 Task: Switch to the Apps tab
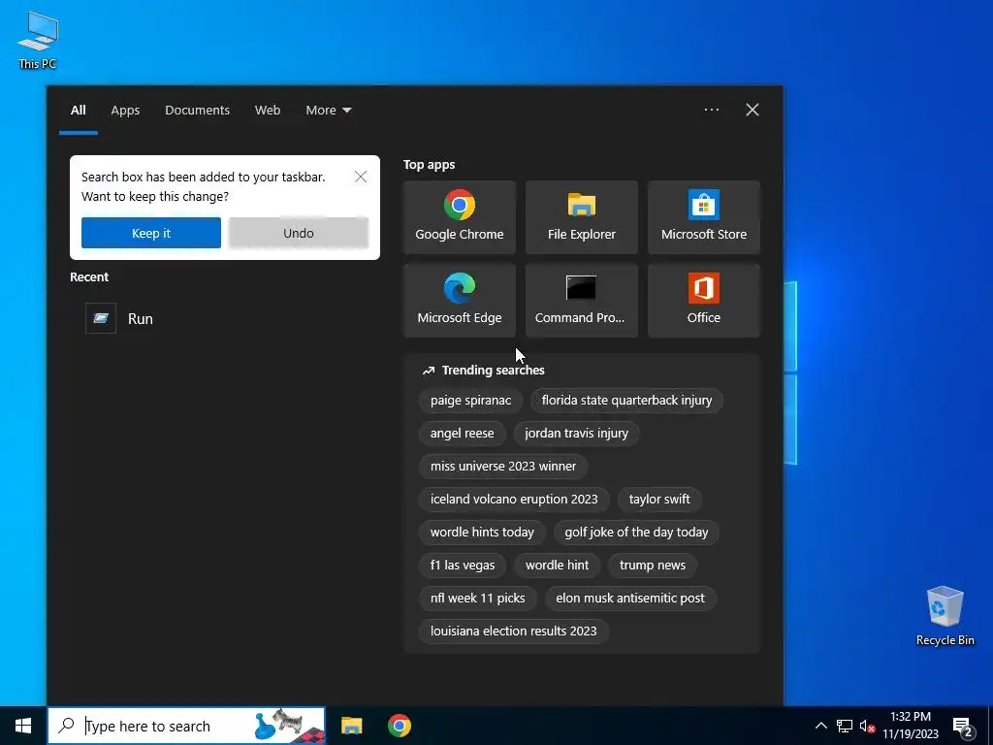pos(125,111)
